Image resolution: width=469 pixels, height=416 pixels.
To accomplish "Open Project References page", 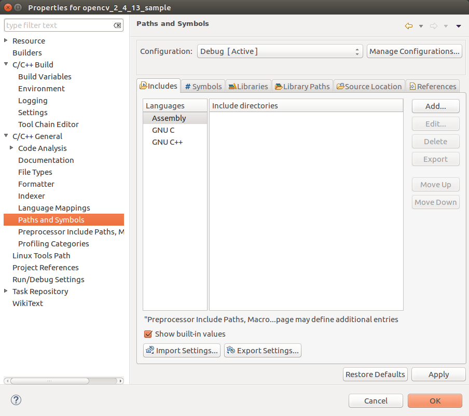I will tap(46, 267).
